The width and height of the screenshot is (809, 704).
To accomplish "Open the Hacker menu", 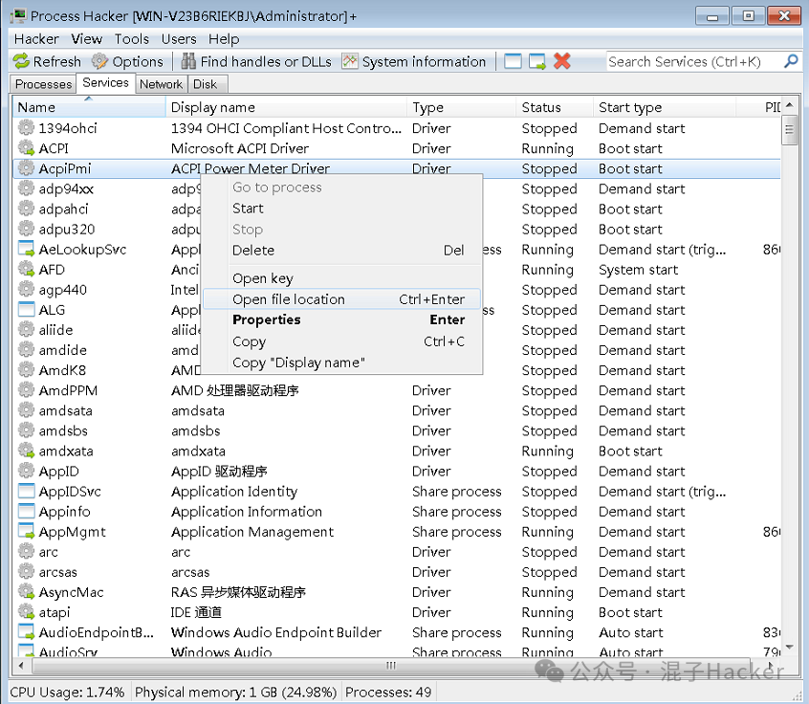I will pos(36,39).
